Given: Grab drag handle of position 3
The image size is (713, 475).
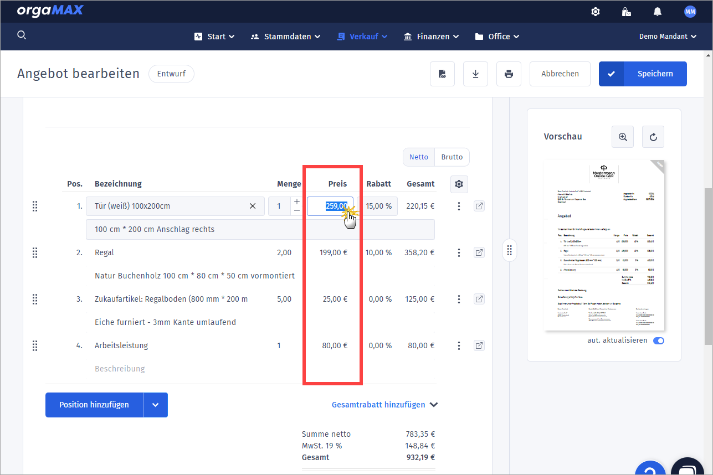Looking at the screenshot, I should point(35,299).
